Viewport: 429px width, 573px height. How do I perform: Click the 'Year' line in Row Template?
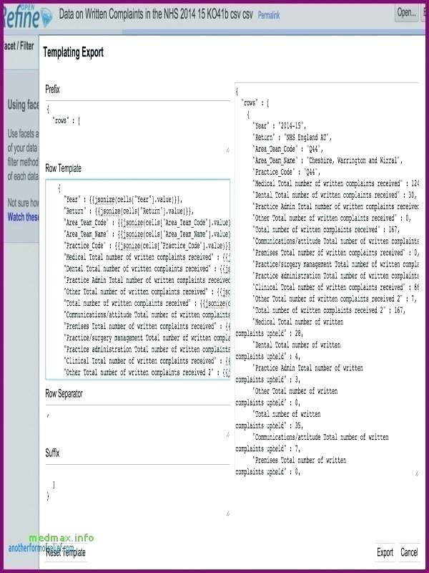[123, 200]
